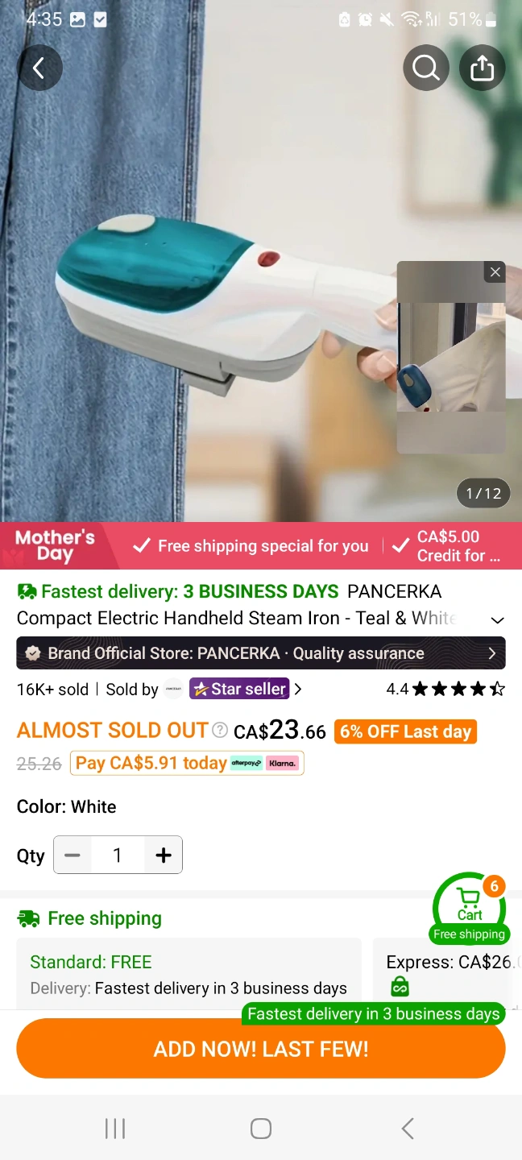Tap the Android home navigation icon
522x1160 pixels.
coord(261,1129)
